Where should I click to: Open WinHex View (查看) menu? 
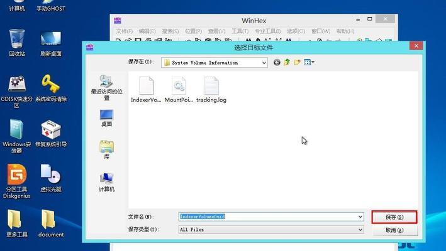tap(216, 31)
